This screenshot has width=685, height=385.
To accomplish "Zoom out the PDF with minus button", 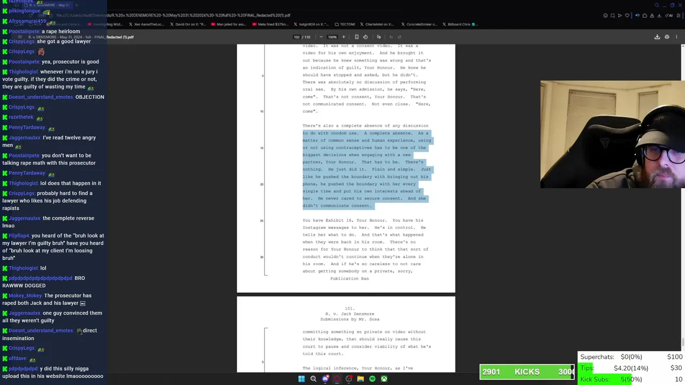I will click(321, 37).
